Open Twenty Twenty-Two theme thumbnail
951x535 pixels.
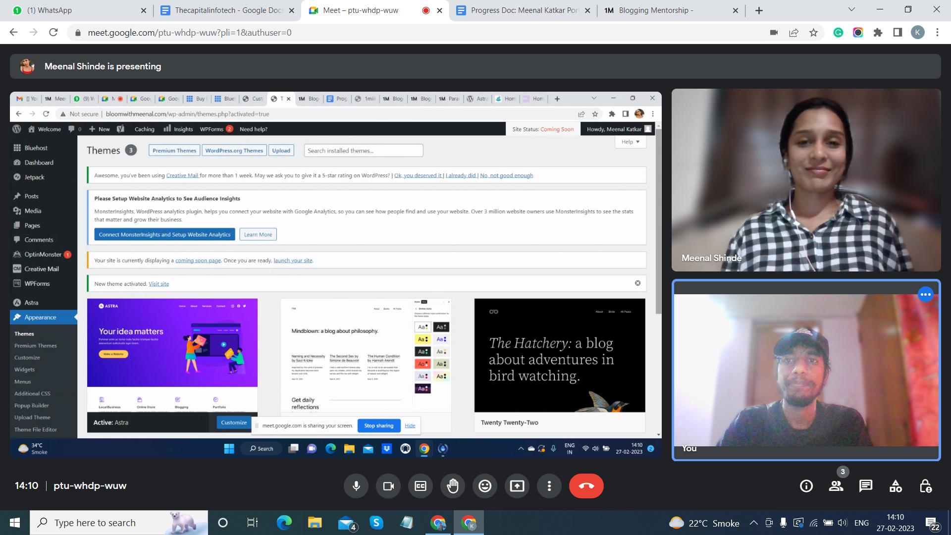coord(560,355)
